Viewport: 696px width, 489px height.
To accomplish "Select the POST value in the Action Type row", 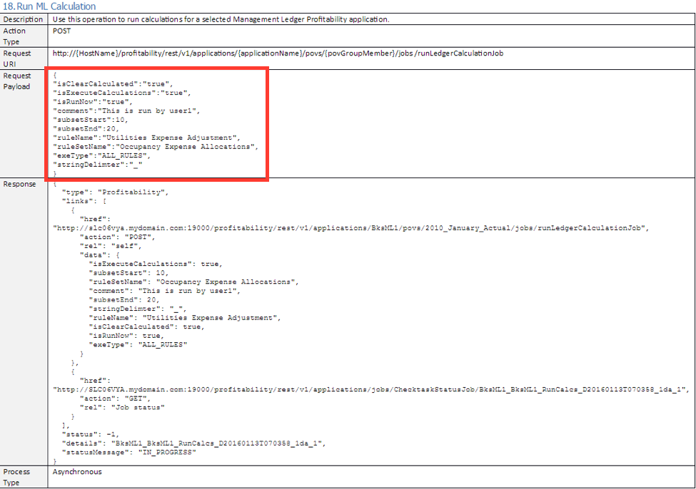I will 62,31.
